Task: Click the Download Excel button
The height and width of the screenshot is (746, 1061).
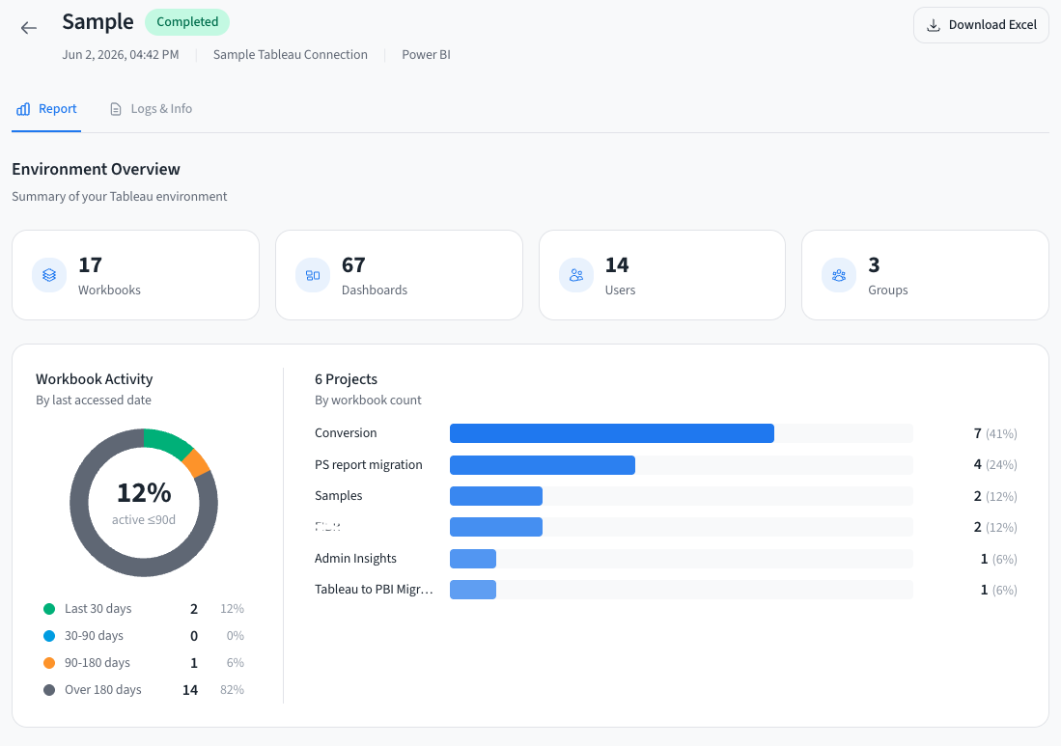Action: 981,25
